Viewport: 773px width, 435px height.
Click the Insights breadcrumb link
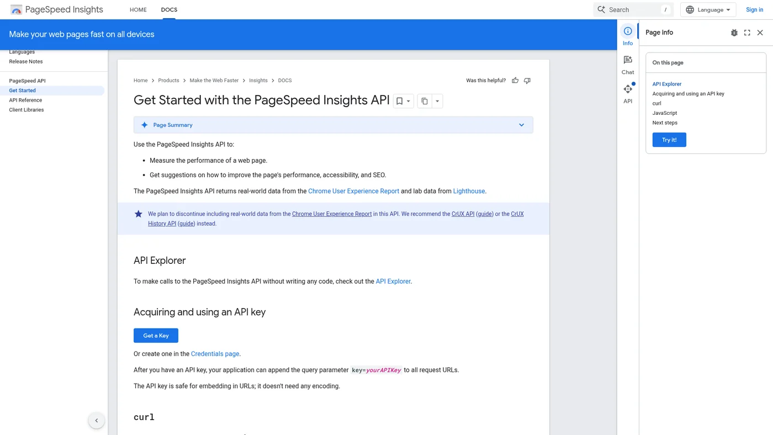[x=258, y=81]
